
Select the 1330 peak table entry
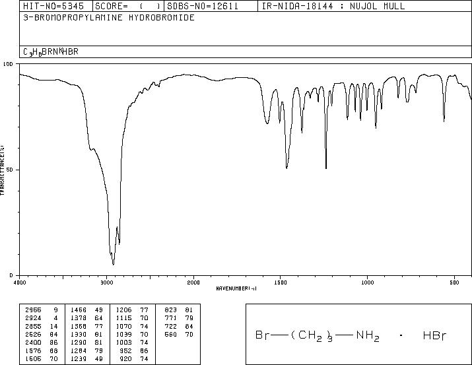(x=86, y=334)
